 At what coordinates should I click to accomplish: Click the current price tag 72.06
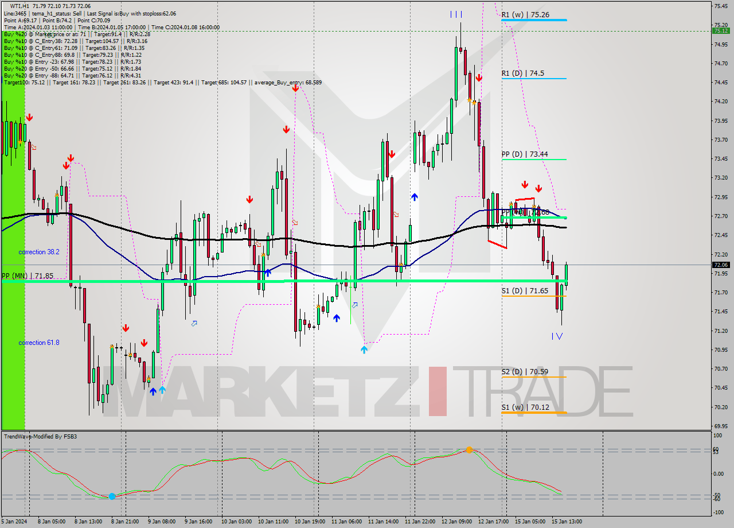point(720,265)
